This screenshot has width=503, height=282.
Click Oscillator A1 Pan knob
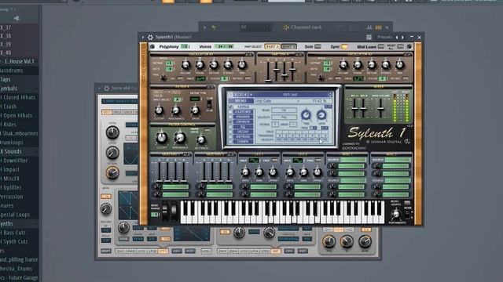click(242, 65)
